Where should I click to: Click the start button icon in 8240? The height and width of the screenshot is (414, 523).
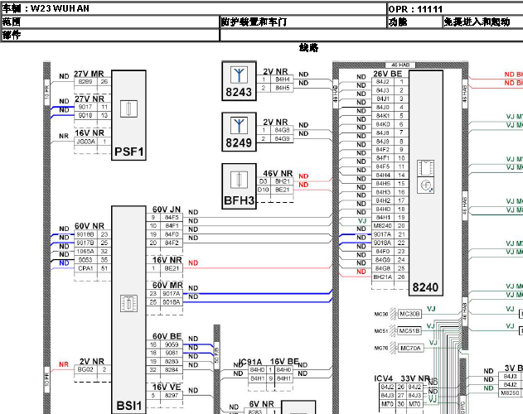[425, 185]
